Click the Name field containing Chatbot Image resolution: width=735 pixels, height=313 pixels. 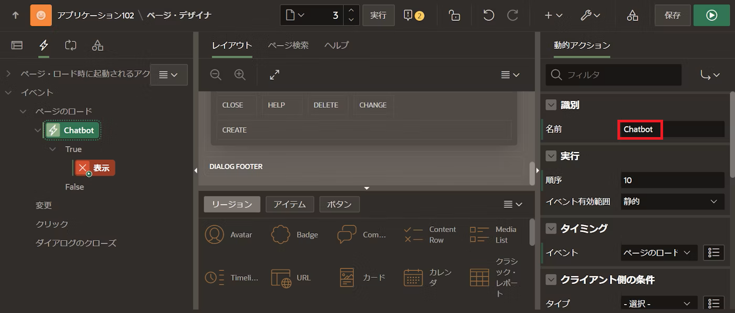(x=673, y=129)
